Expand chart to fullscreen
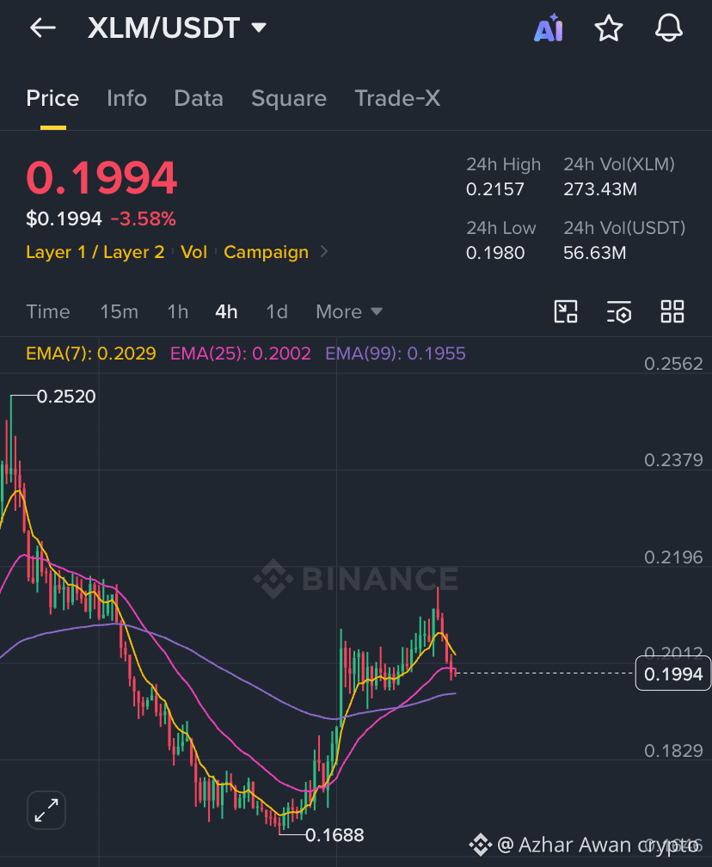This screenshot has width=712, height=867. (46, 810)
